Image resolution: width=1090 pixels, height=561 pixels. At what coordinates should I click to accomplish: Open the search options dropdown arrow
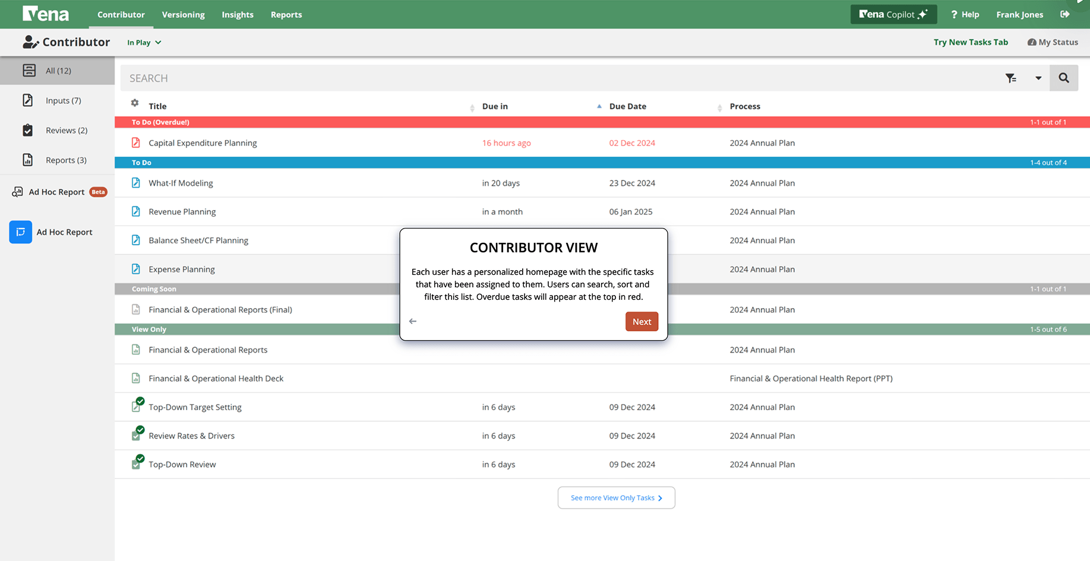1038,78
